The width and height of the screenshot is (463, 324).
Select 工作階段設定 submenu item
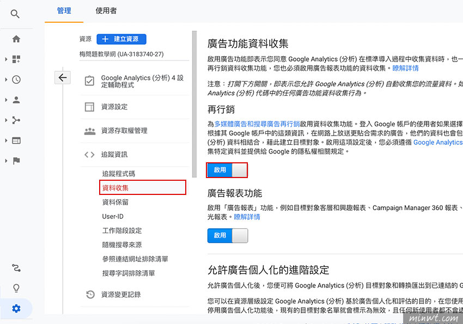coord(122,230)
